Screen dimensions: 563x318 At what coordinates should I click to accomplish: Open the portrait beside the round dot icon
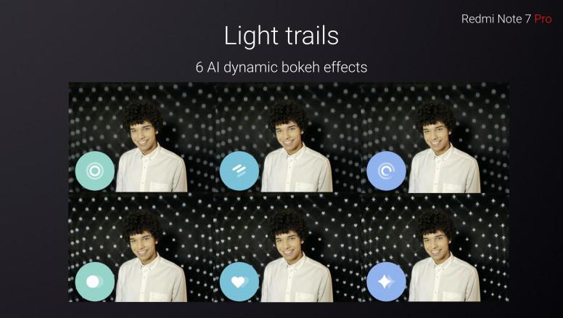pos(141,248)
